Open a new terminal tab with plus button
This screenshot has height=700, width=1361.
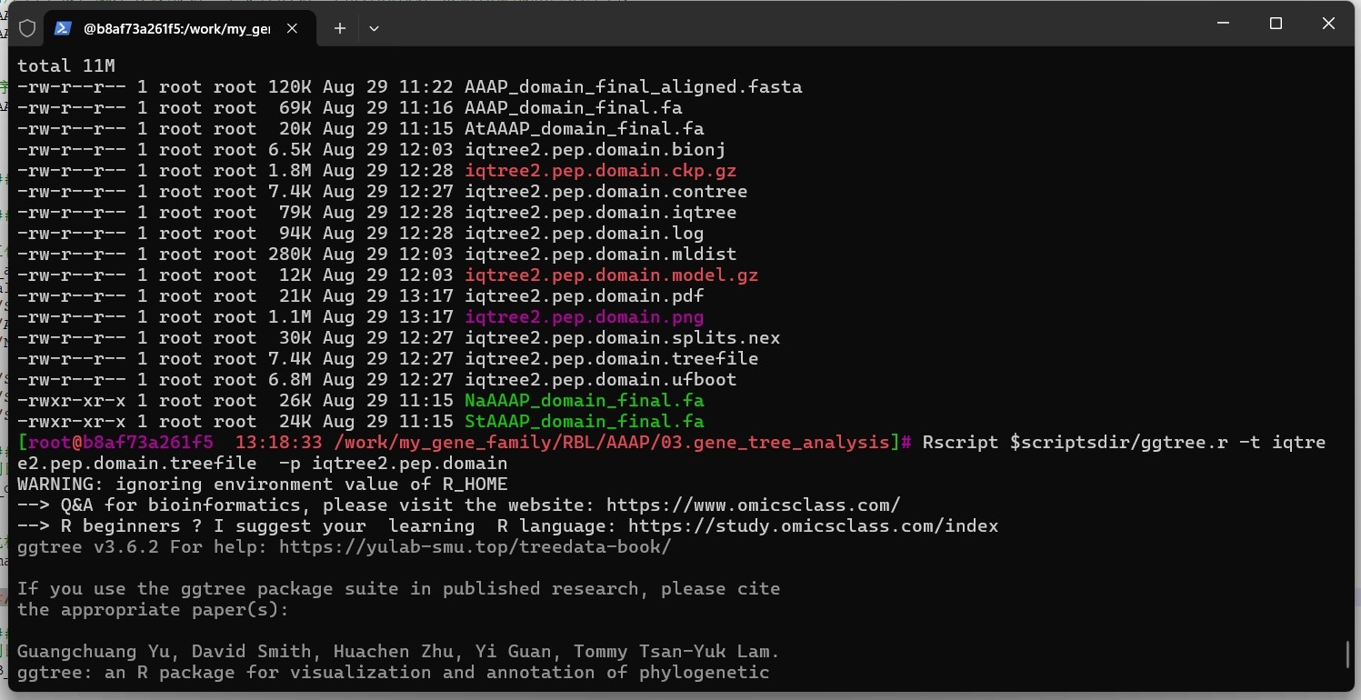[339, 28]
